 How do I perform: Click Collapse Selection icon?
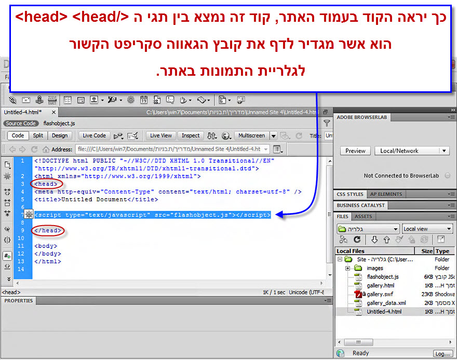tap(7, 202)
